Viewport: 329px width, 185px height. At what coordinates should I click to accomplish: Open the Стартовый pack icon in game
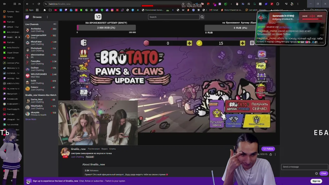click(261, 78)
